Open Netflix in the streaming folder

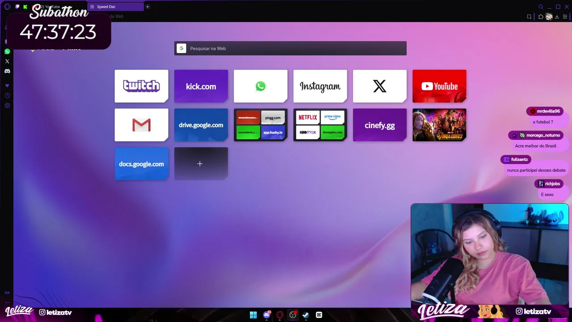click(x=307, y=118)
